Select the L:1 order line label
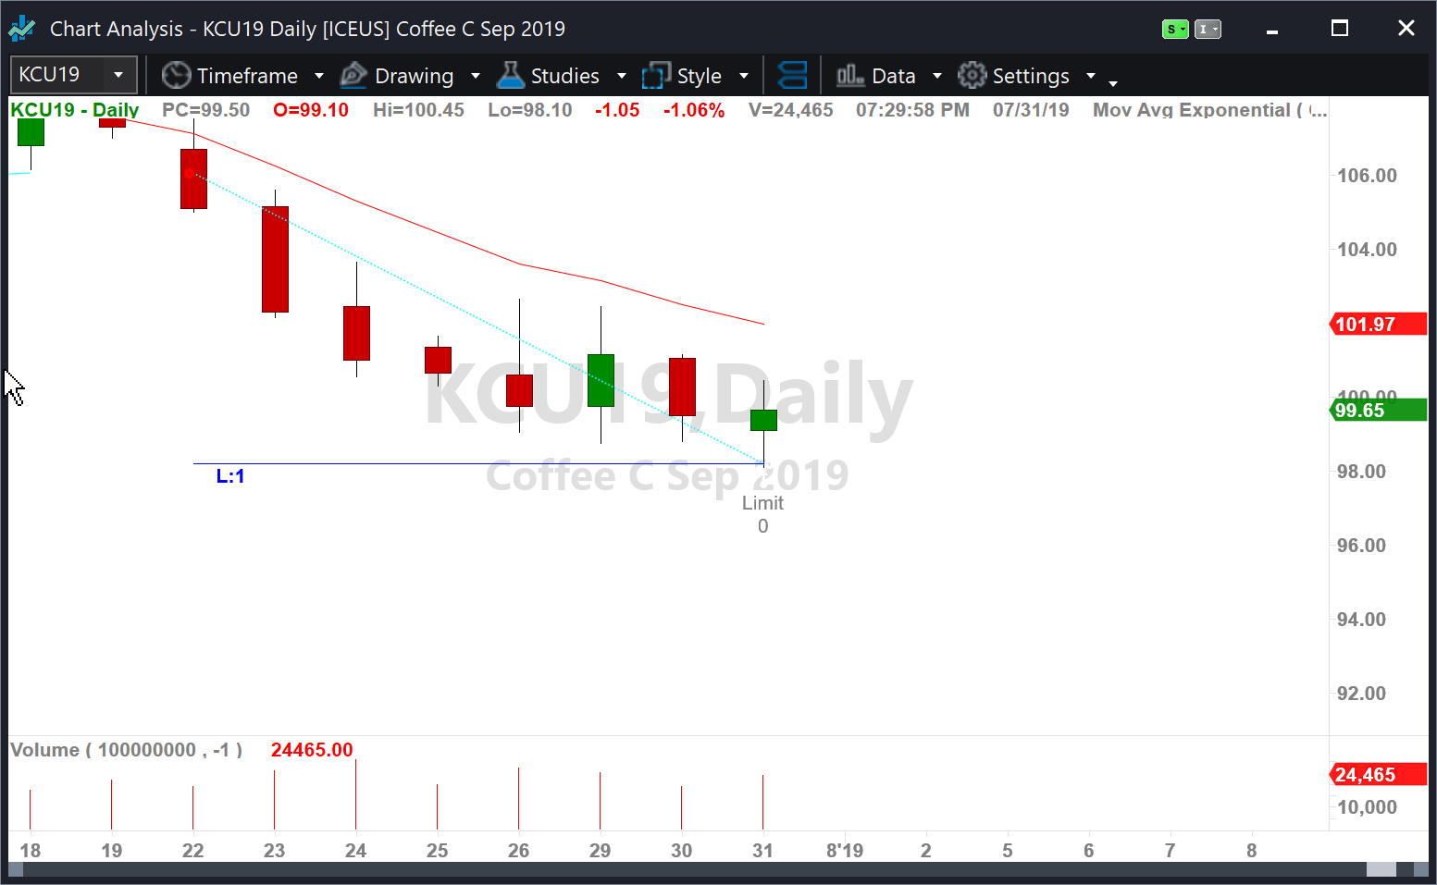The image size is (1437, 885). click(x=230, y=476)
